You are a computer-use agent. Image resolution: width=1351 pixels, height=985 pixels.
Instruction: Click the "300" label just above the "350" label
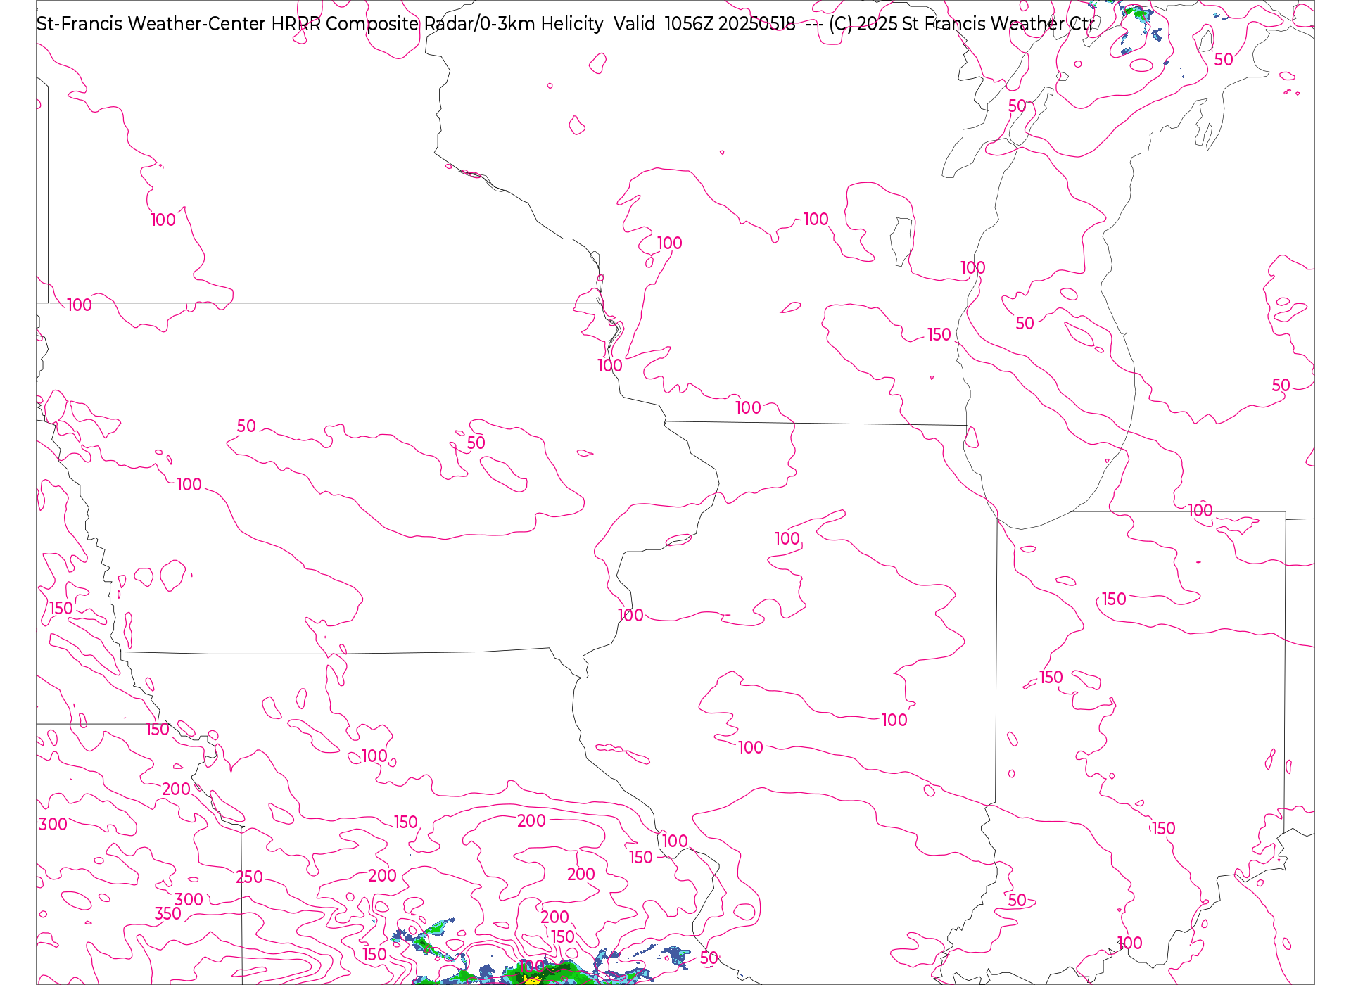189,900
